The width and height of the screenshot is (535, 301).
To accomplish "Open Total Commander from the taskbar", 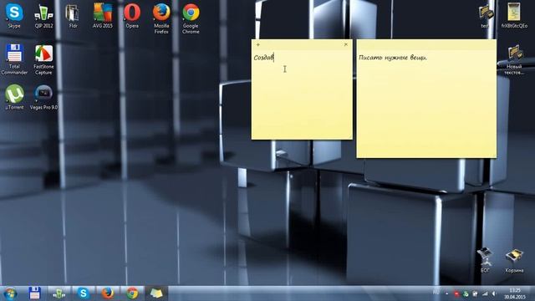I will coord(34,293).
